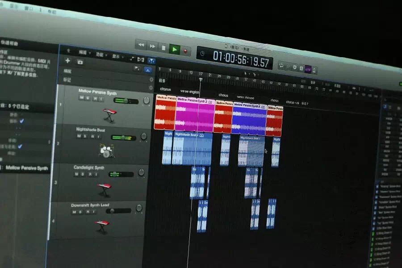Add a new track with the plus icon
Viewport: 402px width, 268px height.
(67, 61)
